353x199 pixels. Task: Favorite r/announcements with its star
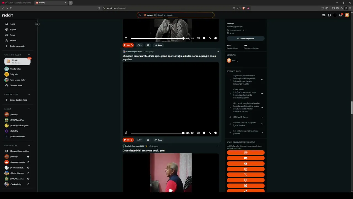28,162
